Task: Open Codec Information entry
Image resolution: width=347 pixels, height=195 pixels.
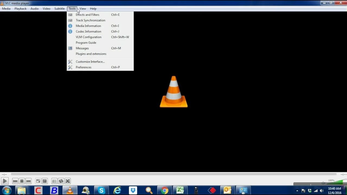Action: pos(100,31)
